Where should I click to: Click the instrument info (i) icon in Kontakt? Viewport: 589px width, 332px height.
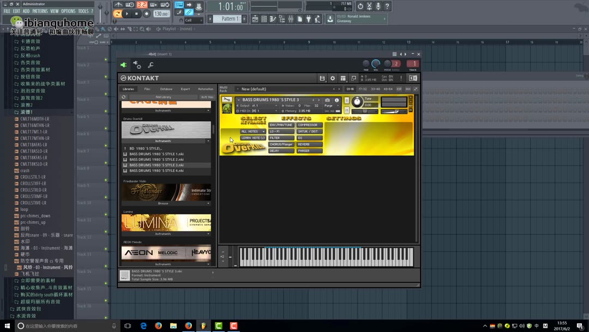pyautogui.click(x=336, y=100)
